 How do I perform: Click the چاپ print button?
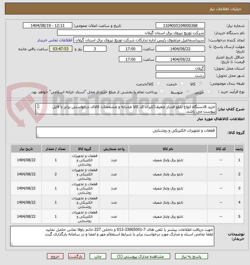click(98, 256)
